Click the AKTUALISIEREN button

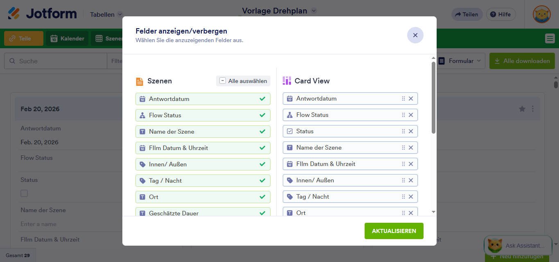394,231
